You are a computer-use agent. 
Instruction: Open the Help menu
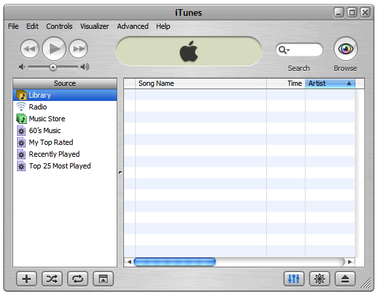[x=163, y=26]
